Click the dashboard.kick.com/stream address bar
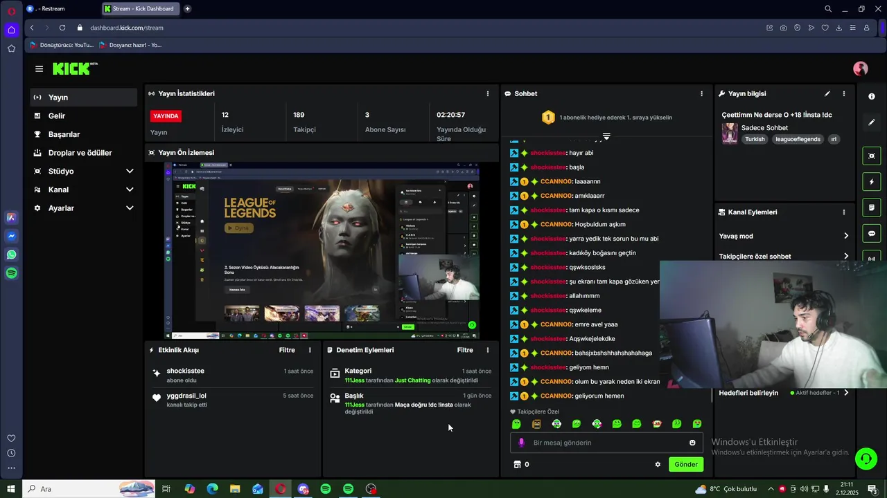 [127, 28]
